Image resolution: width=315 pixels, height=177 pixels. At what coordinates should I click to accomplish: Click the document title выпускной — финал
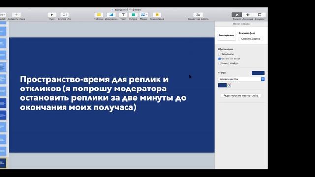(x=127, y=10)
